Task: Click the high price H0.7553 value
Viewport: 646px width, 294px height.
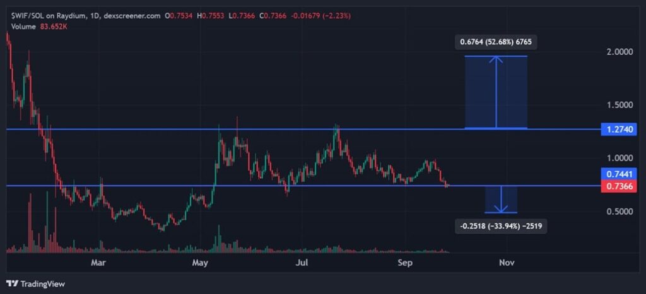Action: [x=212, y=16]
